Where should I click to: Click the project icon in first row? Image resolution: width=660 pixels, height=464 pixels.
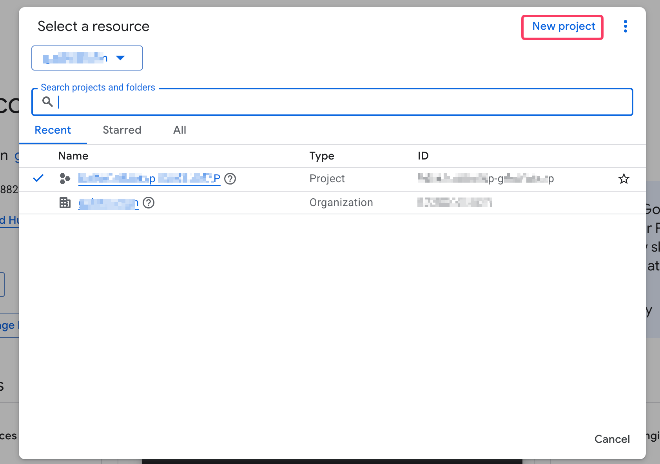click(65, 179)
